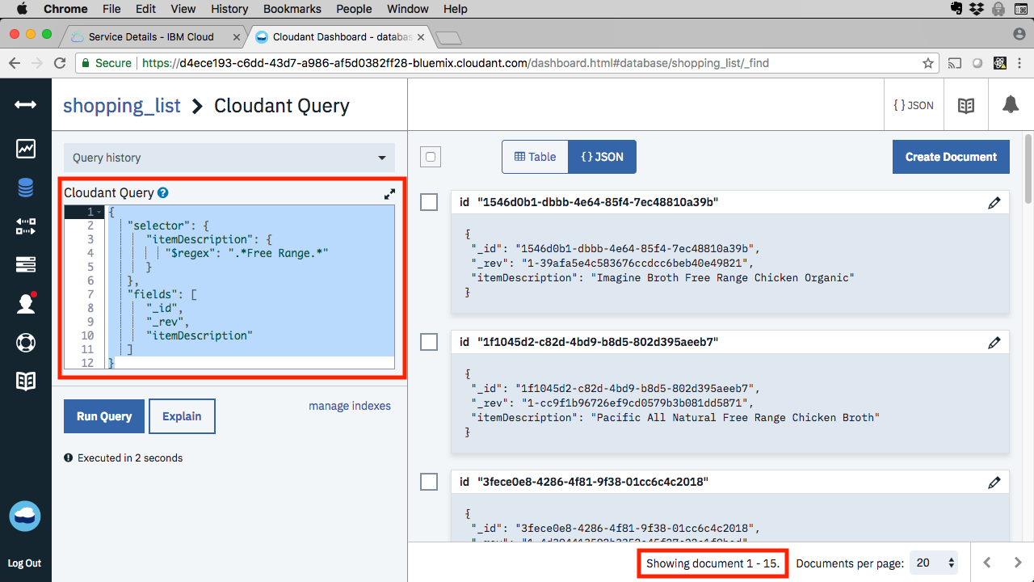Viewport: 1034px width, 582px height.
Task: Select document 1546d0b1 checkbox
Action: pyautogui.click(x=430, y=203)
